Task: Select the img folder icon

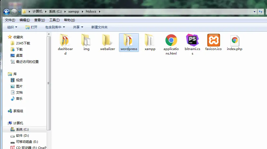Action: pos(86,40)
